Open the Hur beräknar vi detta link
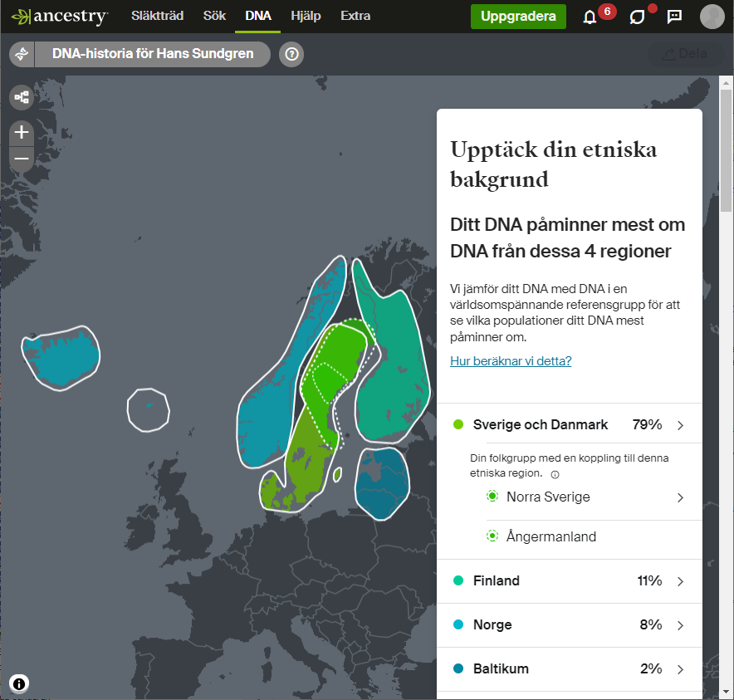The width and height of the screenshot is (734, 700). click(511, 361)
